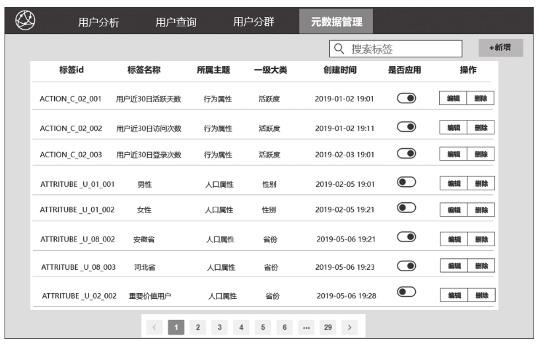The height and width of the screenshot is (345, 540).
Task: Open the 用户分析 tab
Action: pos(98,22)
